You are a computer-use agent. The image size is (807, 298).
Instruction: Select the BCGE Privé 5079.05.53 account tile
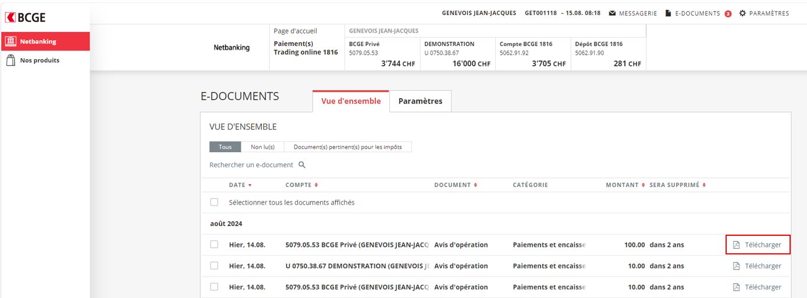pos(382,54)
